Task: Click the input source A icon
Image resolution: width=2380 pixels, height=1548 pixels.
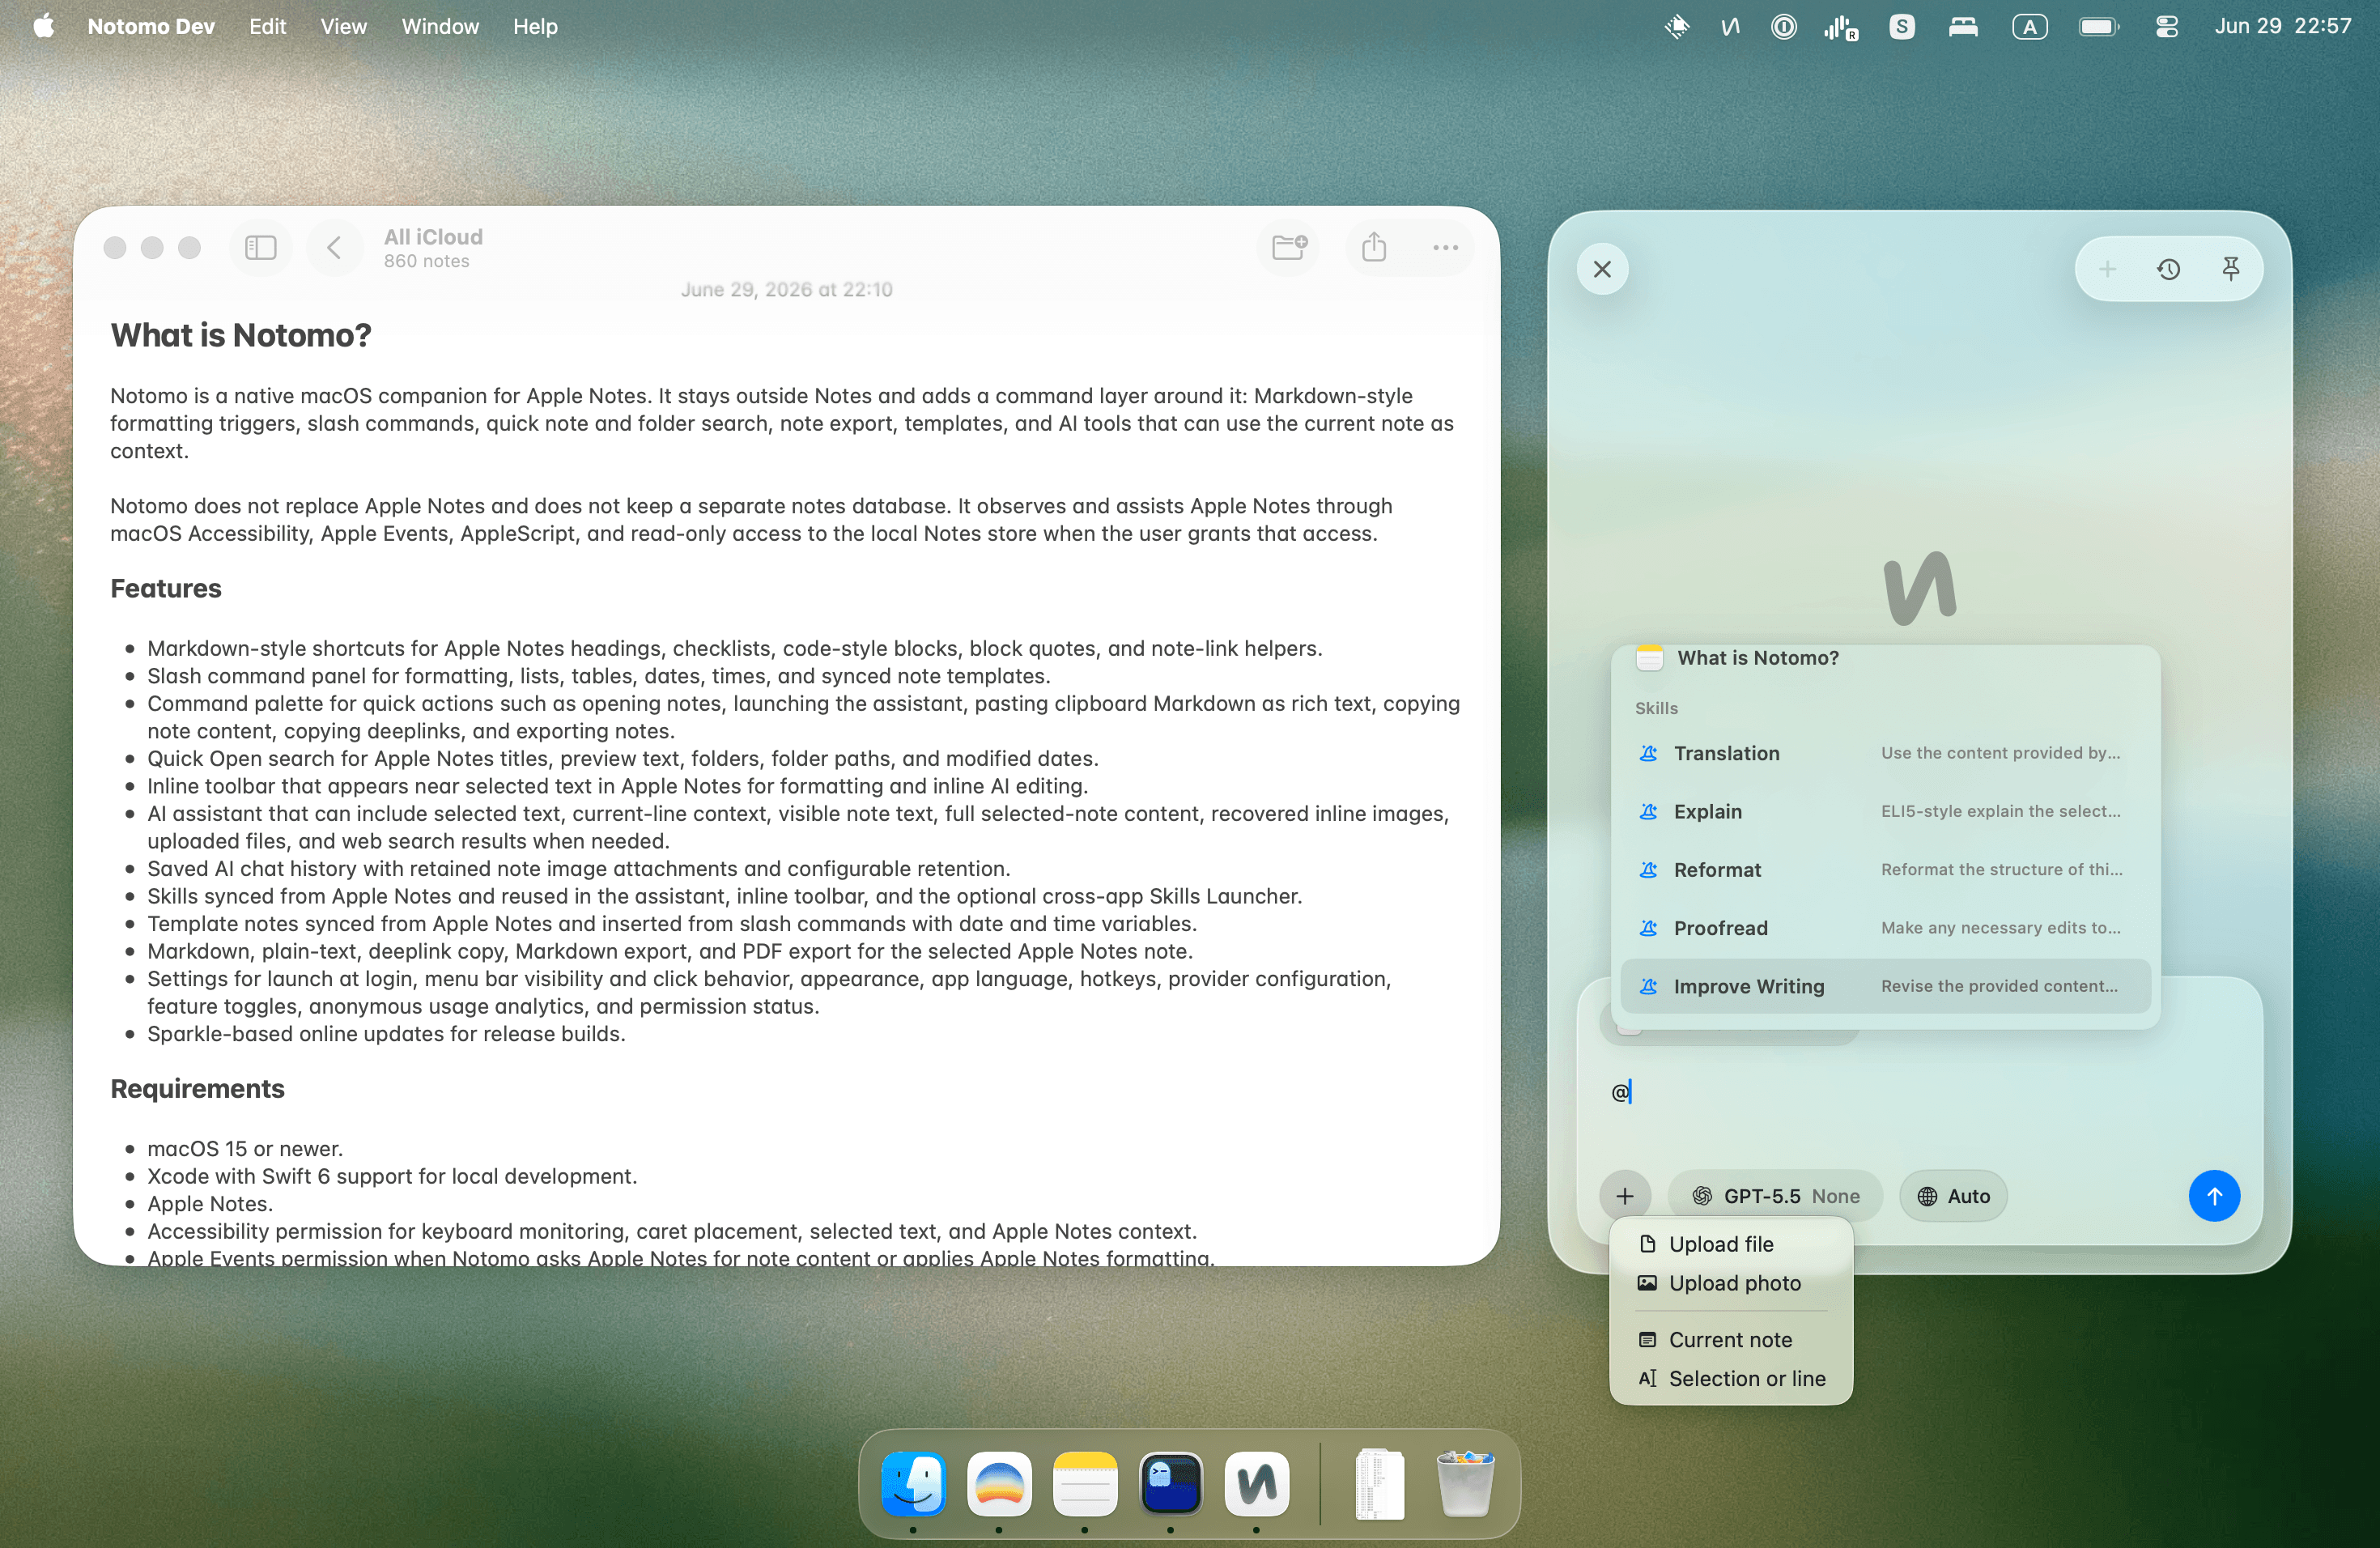Action: (2029, 27)
